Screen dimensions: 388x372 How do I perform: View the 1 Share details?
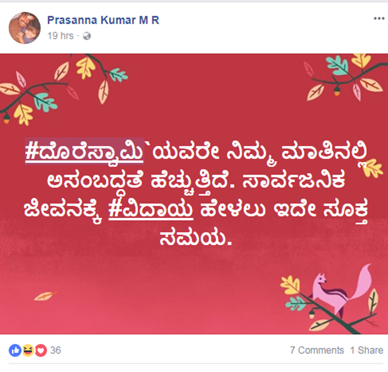367,350
